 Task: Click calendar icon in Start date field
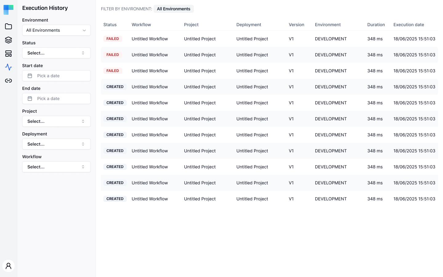(30, 76)
